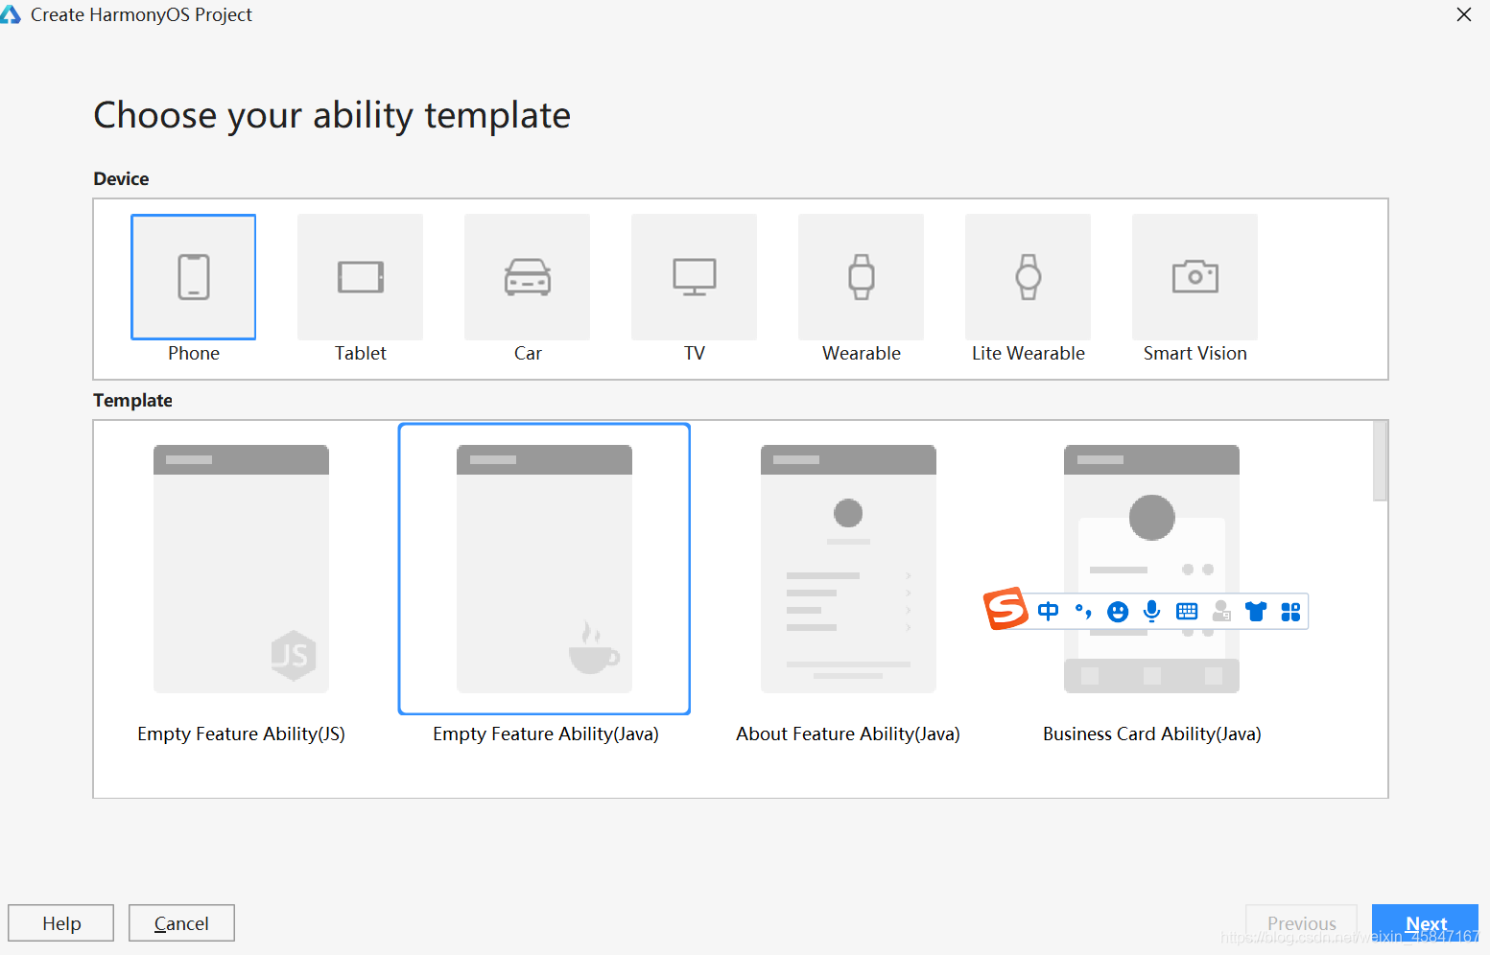This screenshot has width=1490, height=955.
Task: Toggle the Chinese/English mode in Sogou bar
Action: tap(1048, 612)
